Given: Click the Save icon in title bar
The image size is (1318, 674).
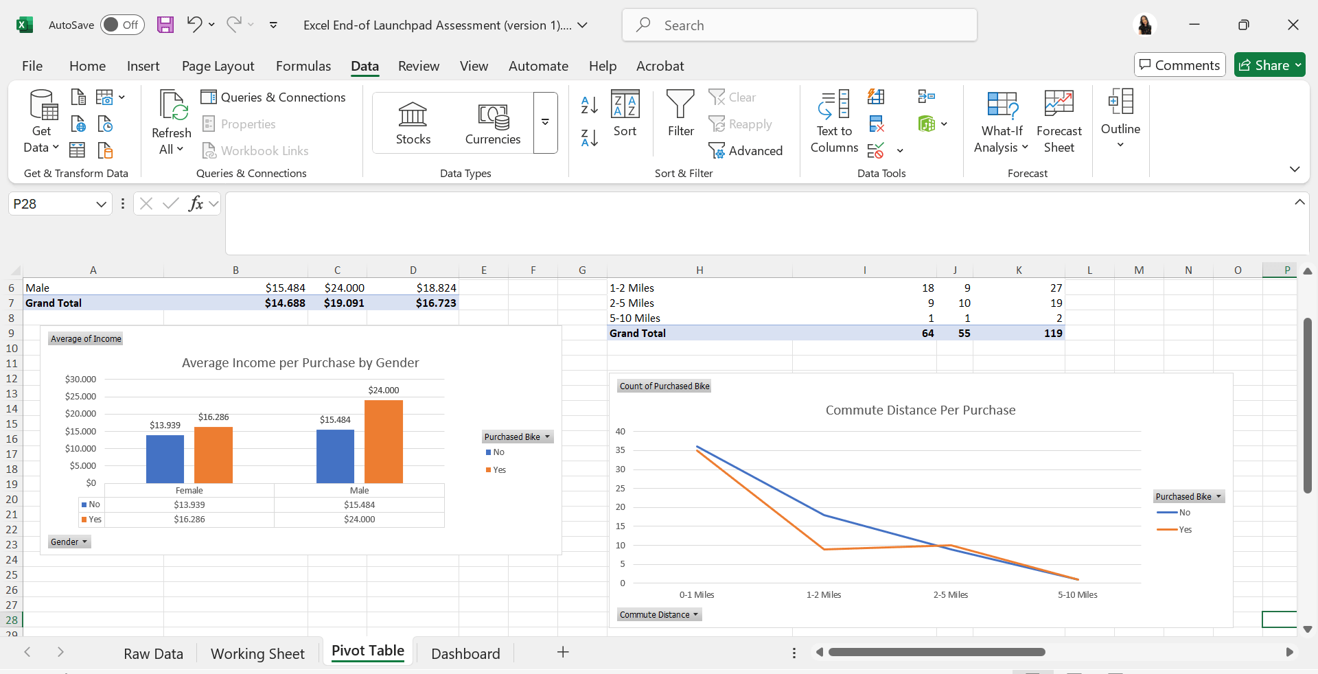Looking at the screenshot, I should 165,25.
